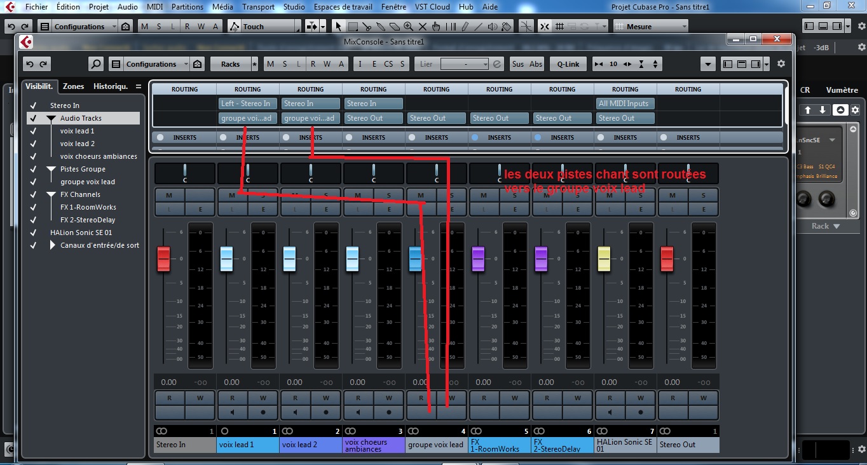This screenshot has height=465, width=867.
Task: Select the Erase tool
Action: pyautogui.click(x=395, y=27)
